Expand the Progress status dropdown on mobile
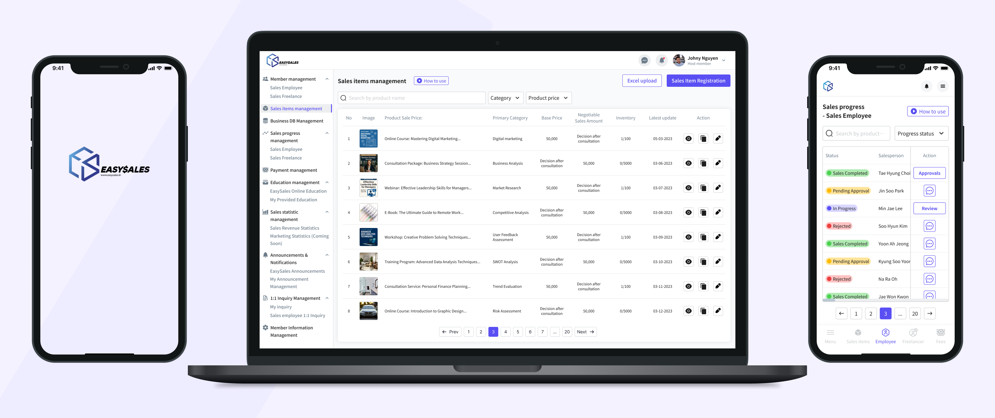This screenshot has width=995, height=418. [921, 134]
